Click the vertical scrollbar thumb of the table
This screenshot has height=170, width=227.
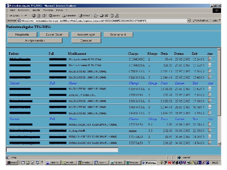219,83
